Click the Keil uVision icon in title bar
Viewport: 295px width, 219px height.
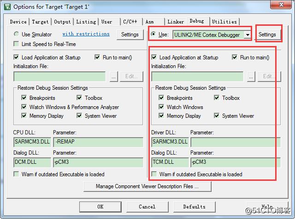tap(7, 7)
